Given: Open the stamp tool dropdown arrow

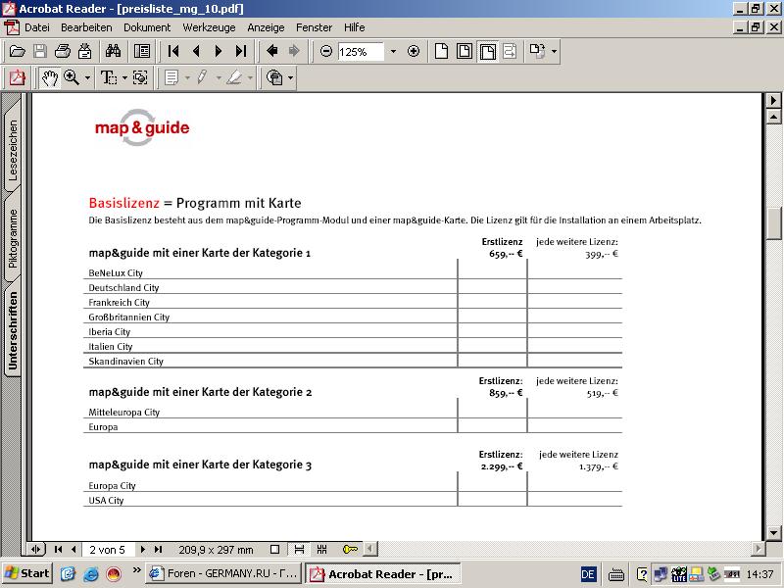Looking at the screenshot, I should (290, 78).
